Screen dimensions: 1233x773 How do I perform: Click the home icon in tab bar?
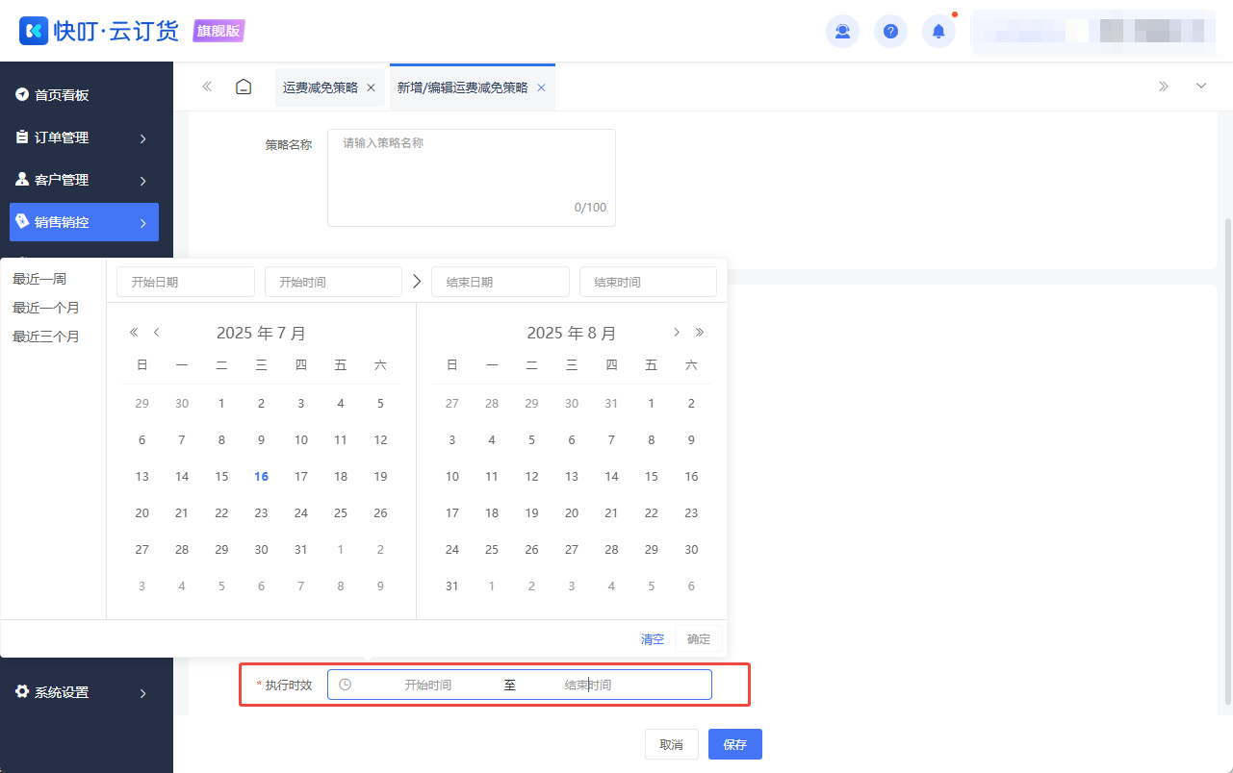coord(244,87)
